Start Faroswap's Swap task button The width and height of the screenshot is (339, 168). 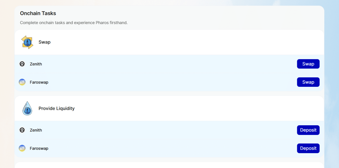308,82
